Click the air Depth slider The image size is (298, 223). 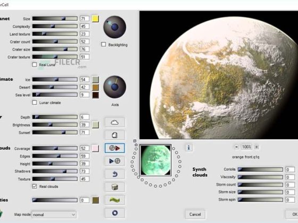coord(55,117)
